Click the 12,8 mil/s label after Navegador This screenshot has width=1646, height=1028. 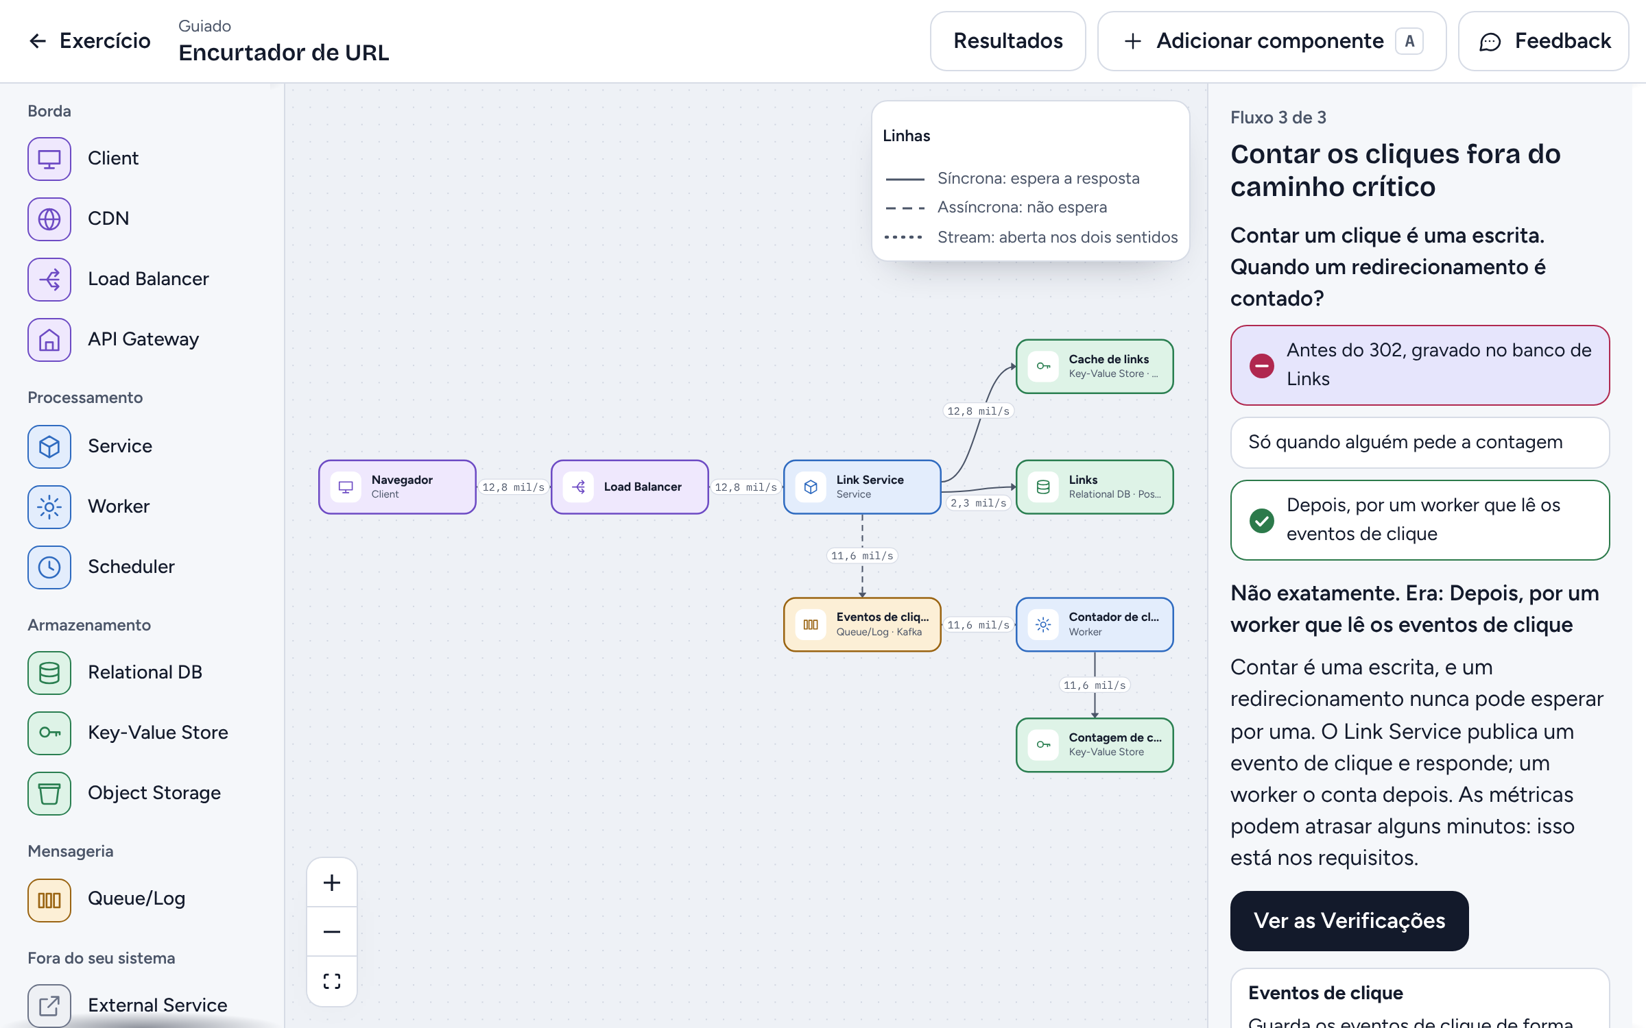click(513, 487)
